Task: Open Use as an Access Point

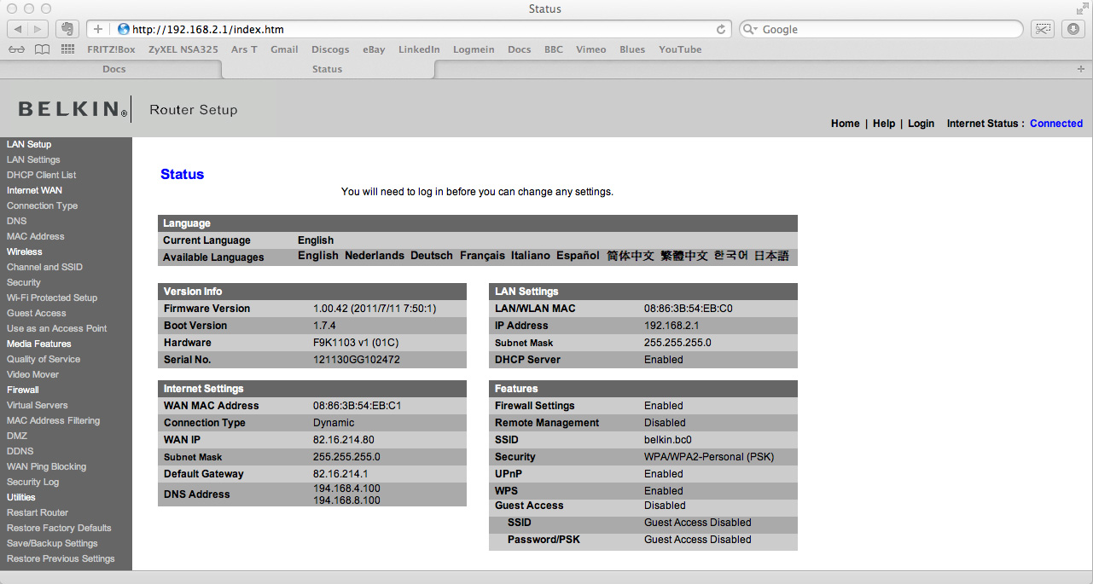Action: [57, 328]
